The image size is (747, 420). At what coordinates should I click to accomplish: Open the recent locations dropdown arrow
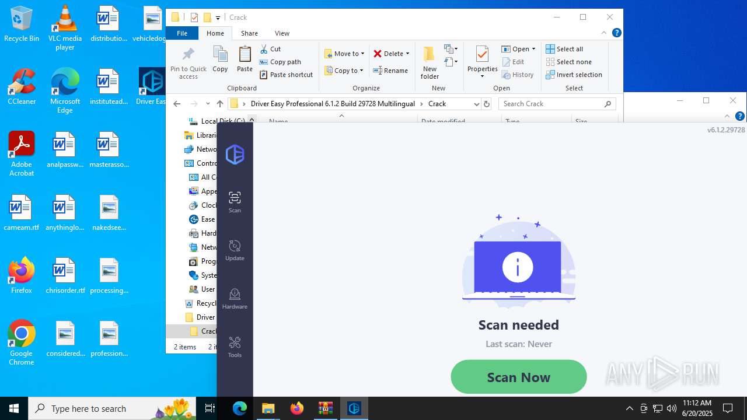208,104
